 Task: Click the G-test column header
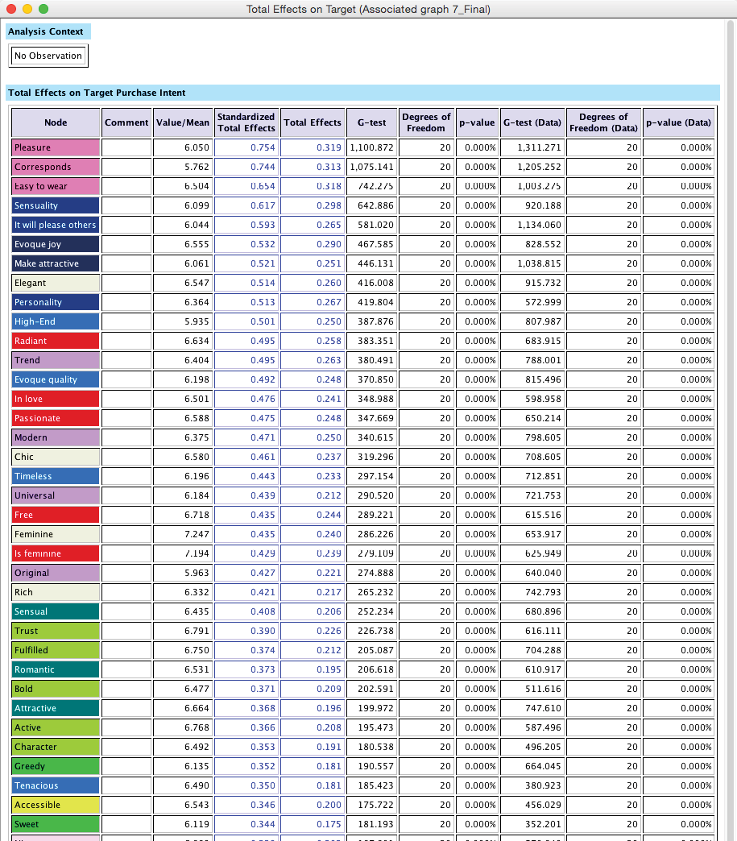371,122
